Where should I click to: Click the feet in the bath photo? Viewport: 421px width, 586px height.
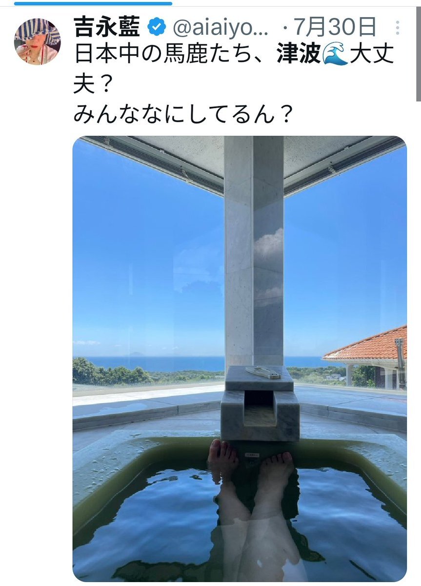tap(250, 464)
